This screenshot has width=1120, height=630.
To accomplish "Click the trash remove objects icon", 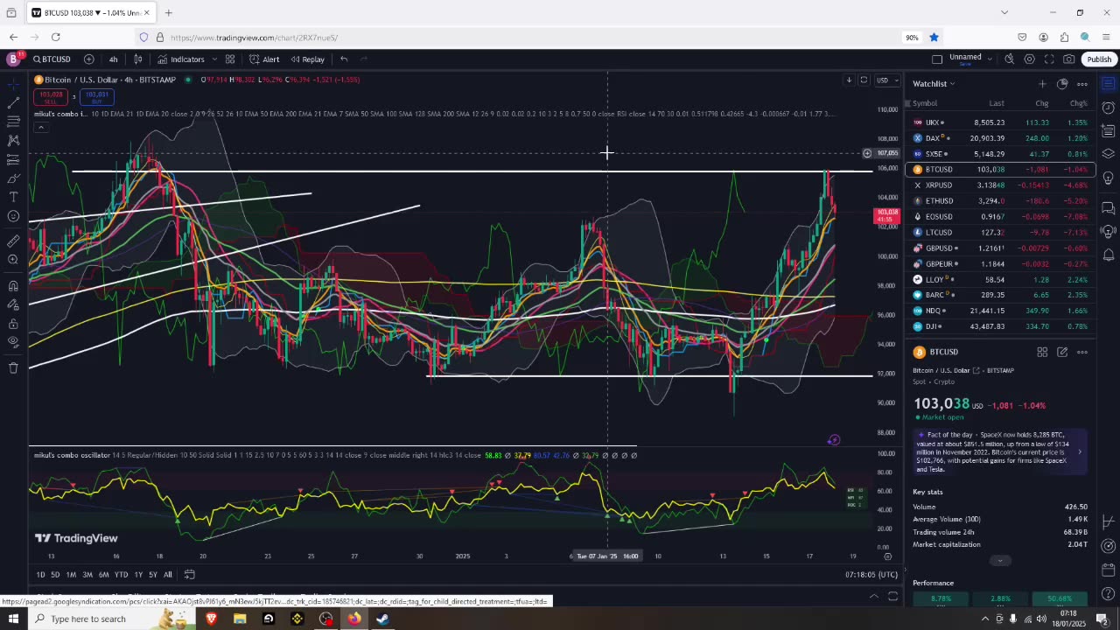I will coord(13,368).
